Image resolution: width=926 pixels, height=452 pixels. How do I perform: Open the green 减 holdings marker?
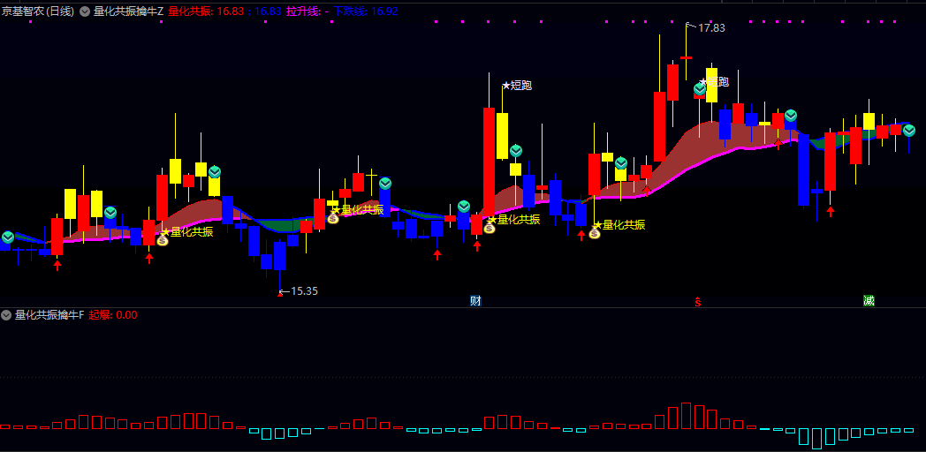click(869, 301)
